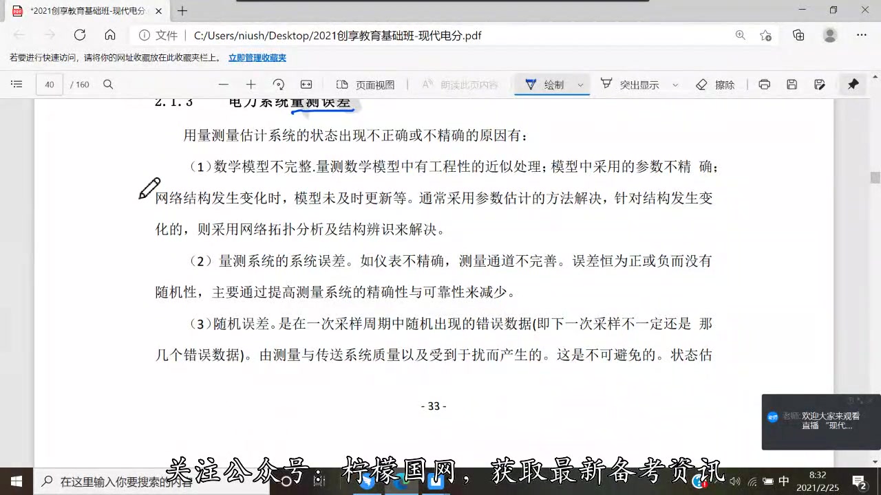The width and height of the screenshot is (881, 495).
Task: Zoom out with the minus button
Action: point(223,85)
